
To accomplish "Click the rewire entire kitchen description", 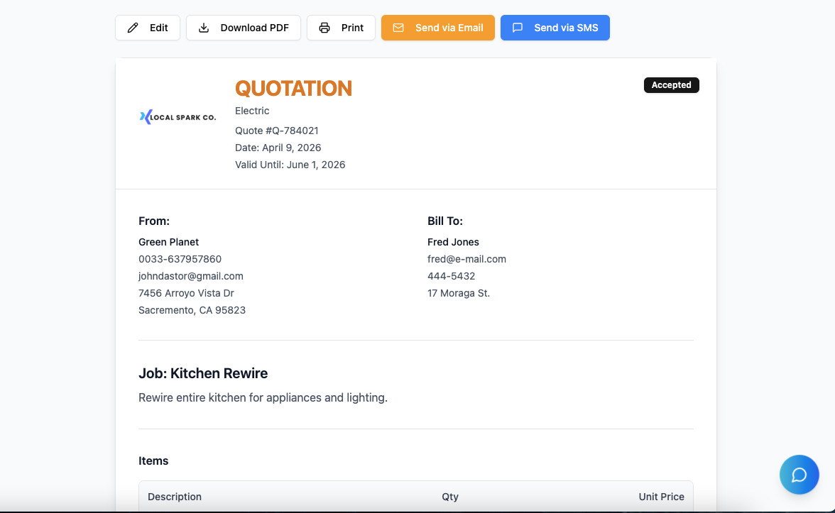I will (x=263, y=397).
